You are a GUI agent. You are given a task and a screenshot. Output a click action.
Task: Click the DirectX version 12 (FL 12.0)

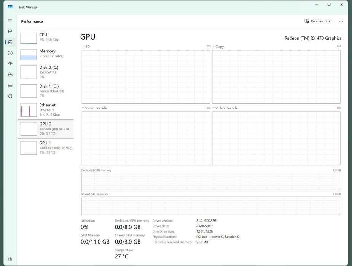[204, 231]
